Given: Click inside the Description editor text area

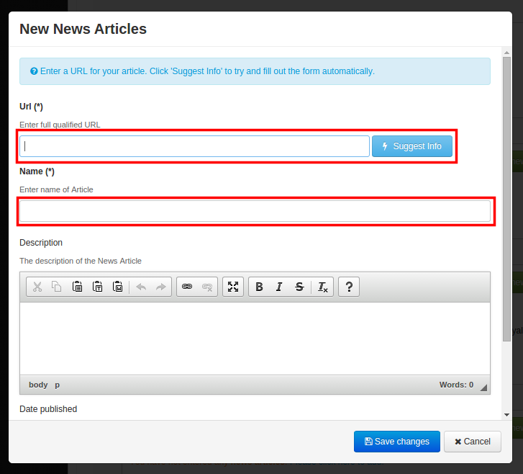Looking at the screenshot, I should click(x=255, y=339).
